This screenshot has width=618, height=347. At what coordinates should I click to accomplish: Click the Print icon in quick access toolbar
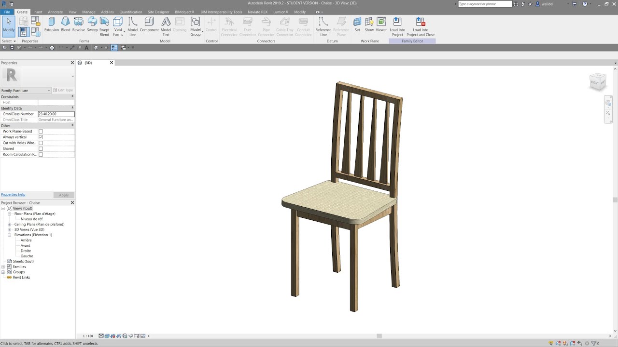click(52, 48)
